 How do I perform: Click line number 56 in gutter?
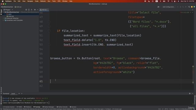point(41,58)
